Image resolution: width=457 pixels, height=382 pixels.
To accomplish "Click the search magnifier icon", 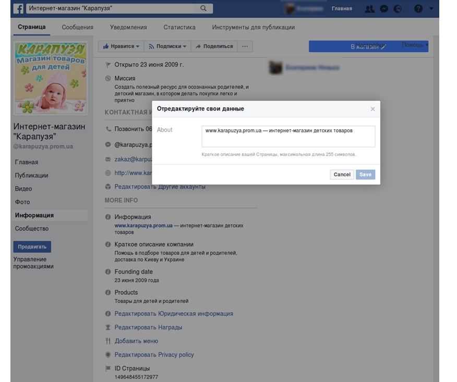I will click(x=203, y=8).
